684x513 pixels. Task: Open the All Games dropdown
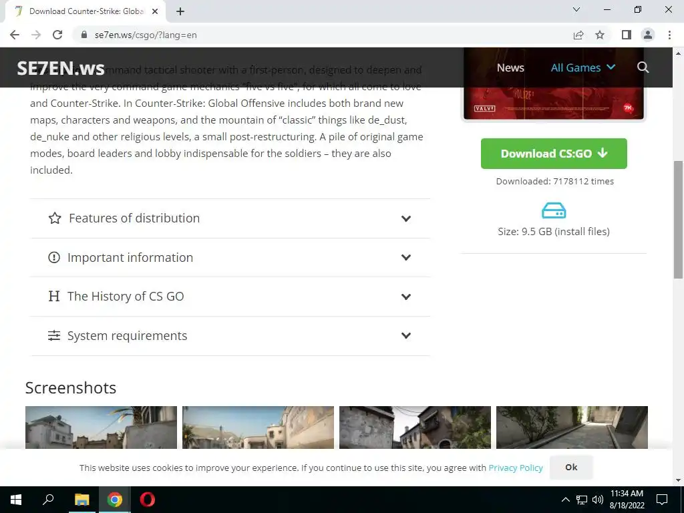[582, 67]
